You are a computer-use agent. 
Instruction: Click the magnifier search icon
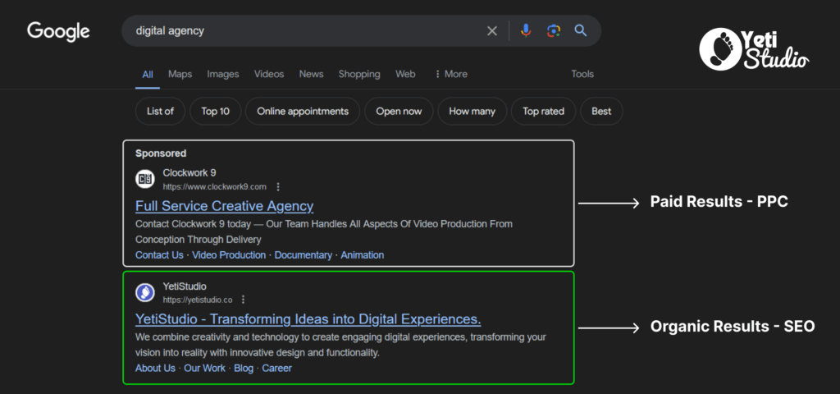[581, 30]
